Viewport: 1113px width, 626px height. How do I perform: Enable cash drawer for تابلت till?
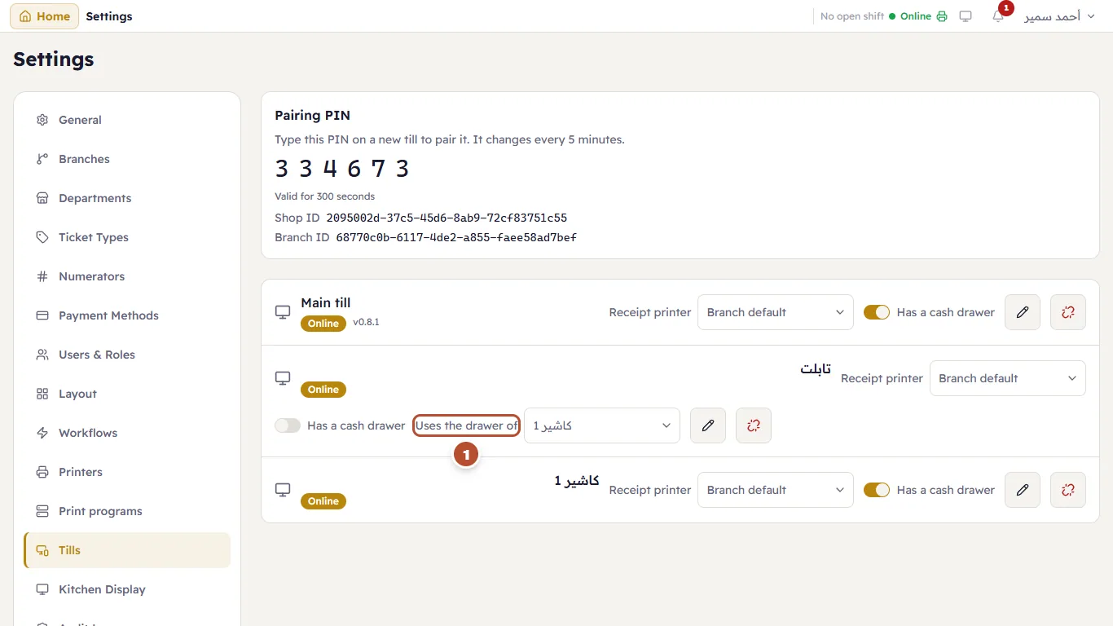[x=288, y=425]
